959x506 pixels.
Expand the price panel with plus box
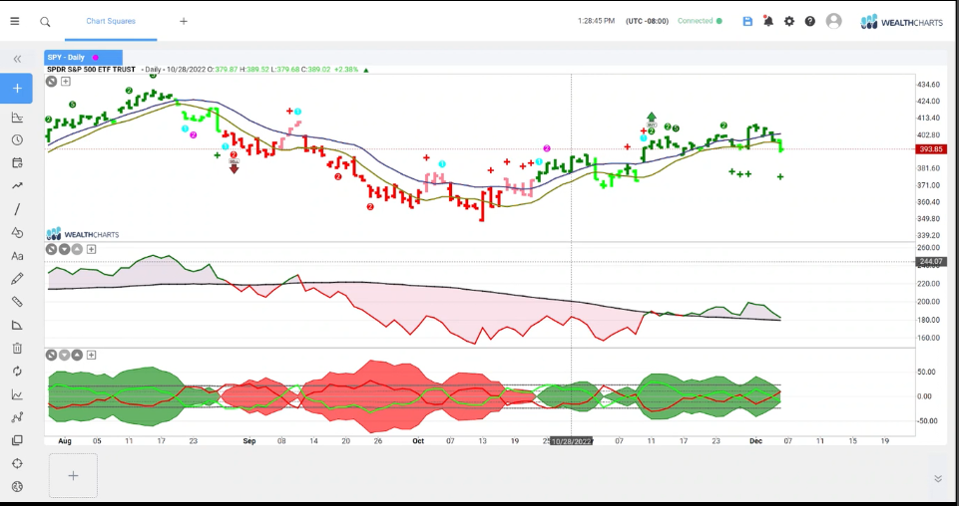[x=66, y=82]
